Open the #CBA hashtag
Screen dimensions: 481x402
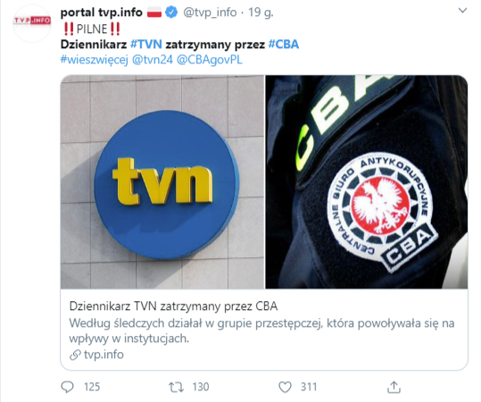click(284, 45)
